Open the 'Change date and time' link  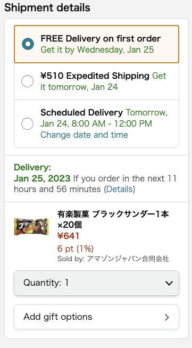tap(84, 135)
